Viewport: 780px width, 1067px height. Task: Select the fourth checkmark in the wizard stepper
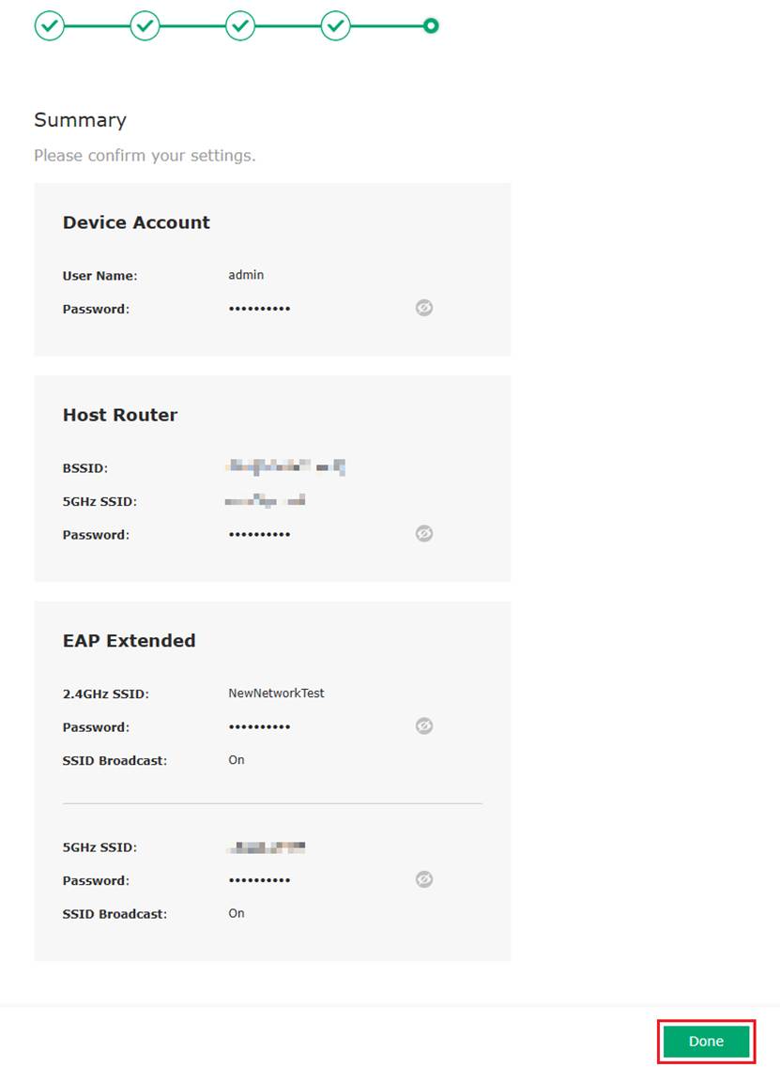pyautogui.click(x=336, y=25)
